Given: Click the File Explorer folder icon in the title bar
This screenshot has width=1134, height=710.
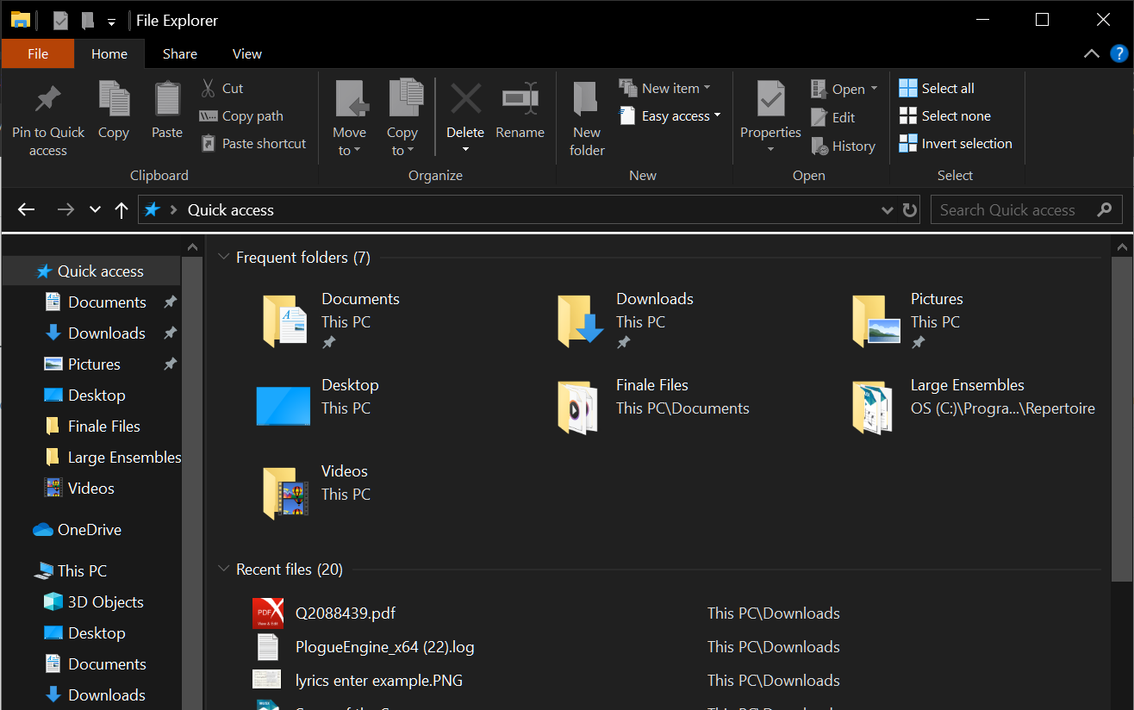Looking at the screenshot, I should (21, 20).
